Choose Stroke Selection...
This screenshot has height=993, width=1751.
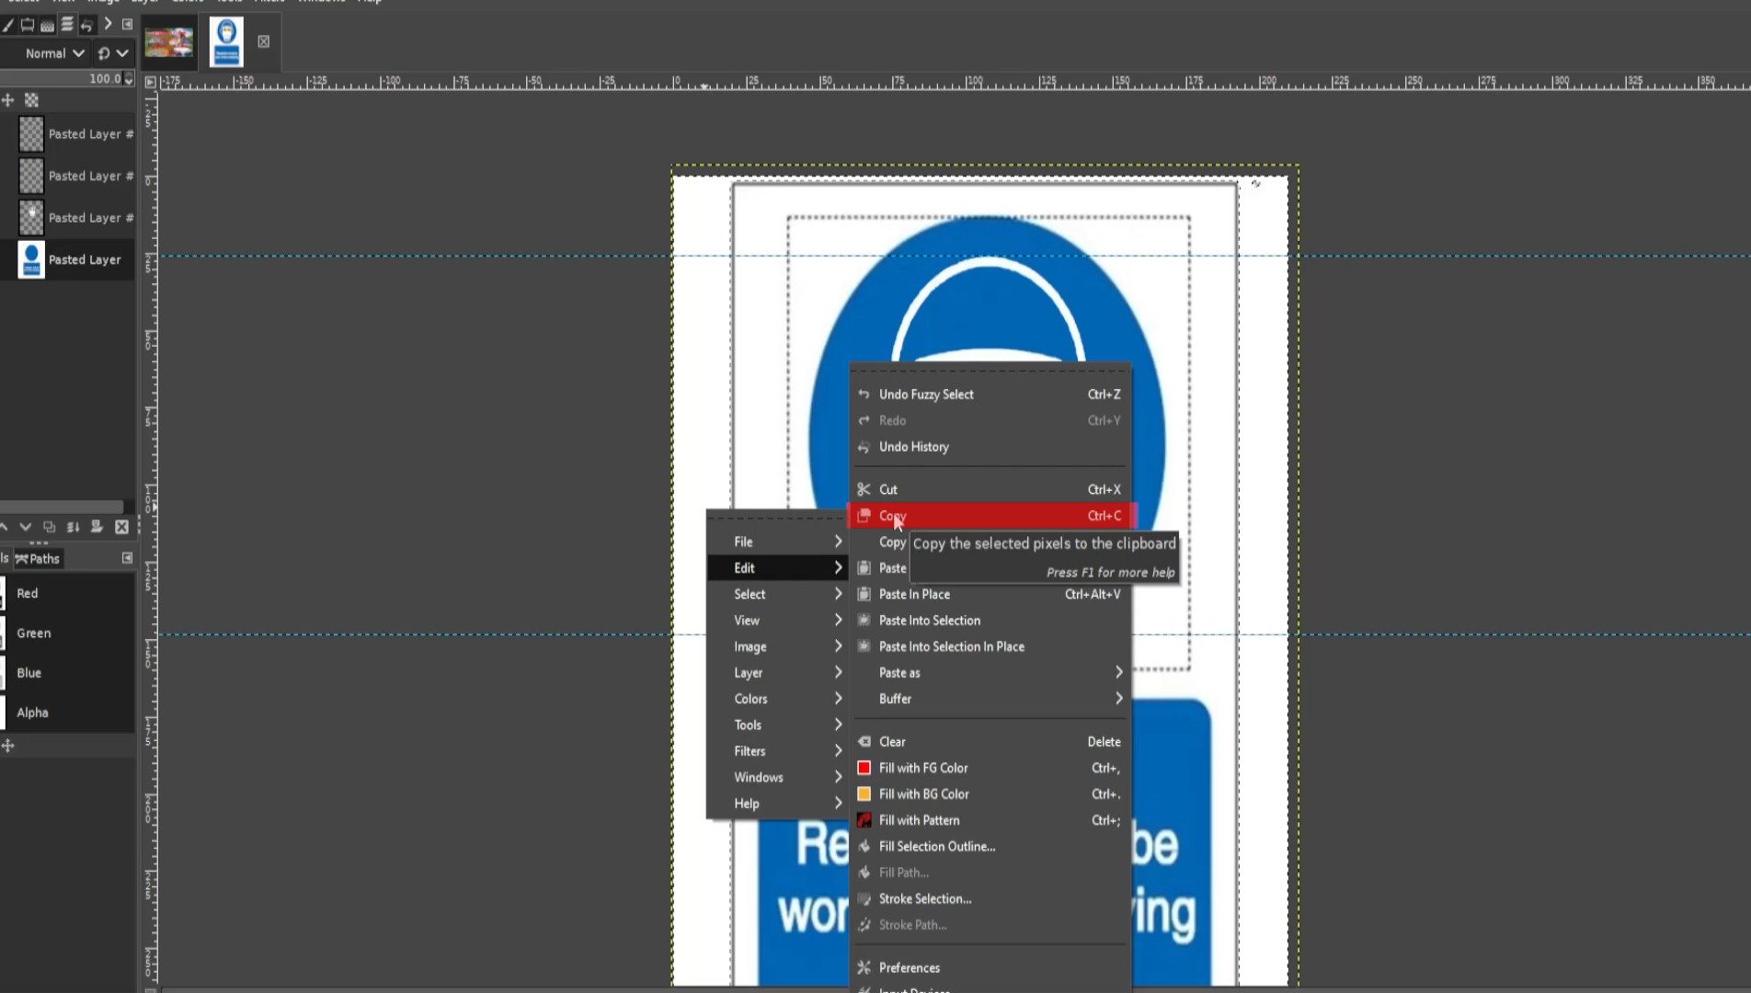990,899
